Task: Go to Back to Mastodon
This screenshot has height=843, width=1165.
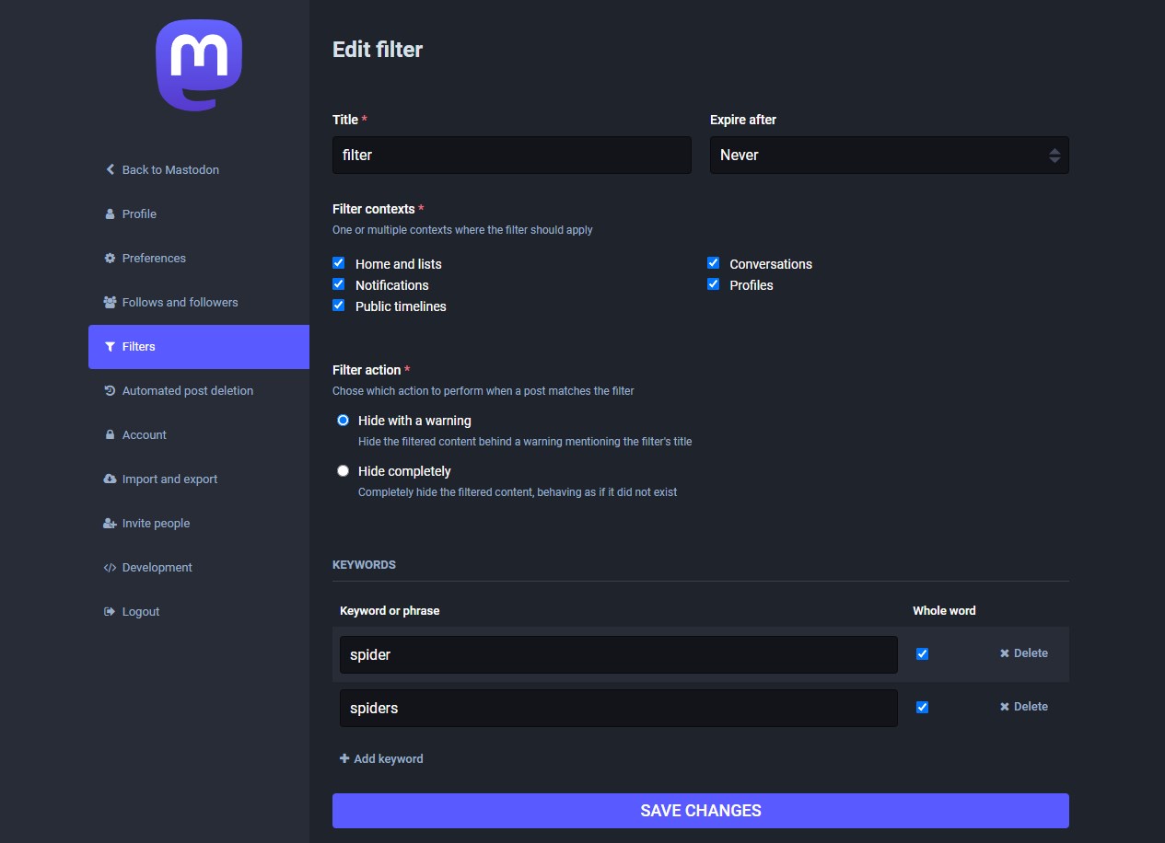Action: [199, 169]
